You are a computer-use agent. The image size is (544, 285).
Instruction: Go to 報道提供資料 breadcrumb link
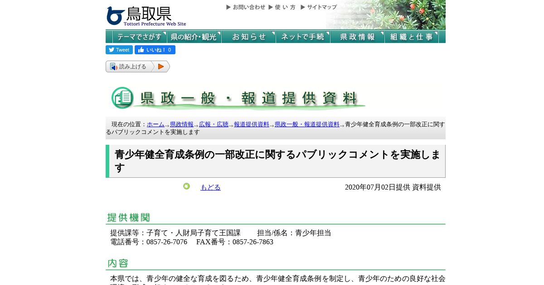coord(252,124)
